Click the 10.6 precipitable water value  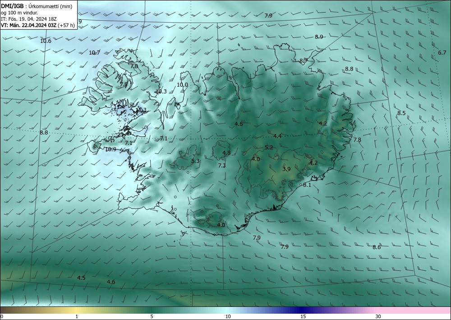tap(46, 41)
